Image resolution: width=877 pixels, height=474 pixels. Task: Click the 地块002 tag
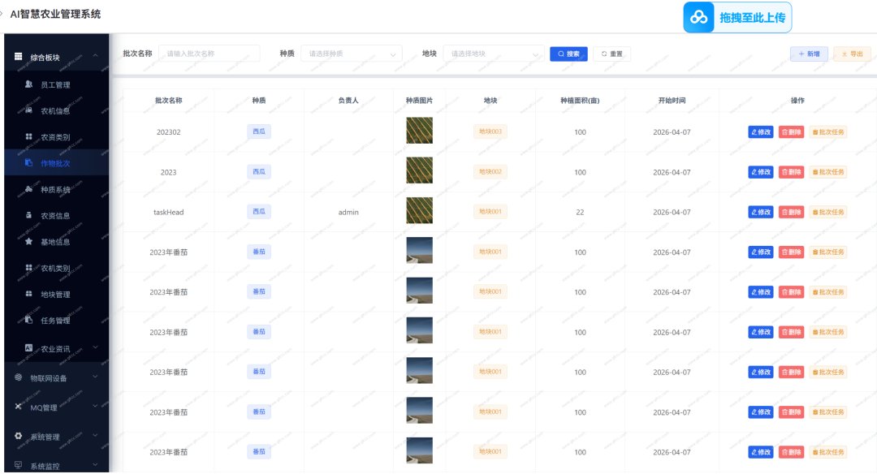tap(490, 171)
